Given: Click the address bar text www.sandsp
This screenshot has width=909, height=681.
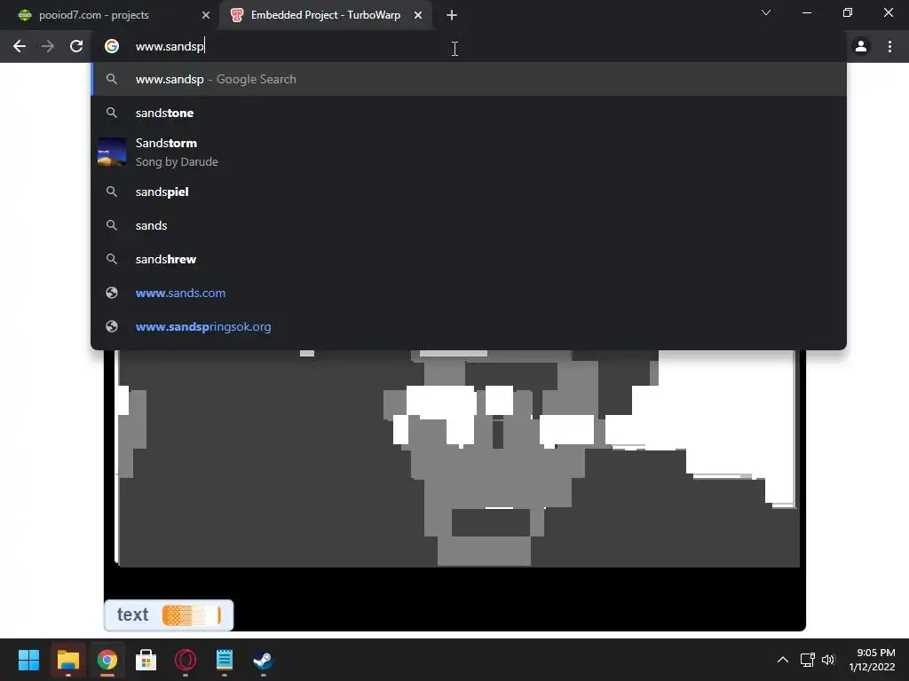Looking at the screenshot, I should pyautogui.click(x=170, y=46).
